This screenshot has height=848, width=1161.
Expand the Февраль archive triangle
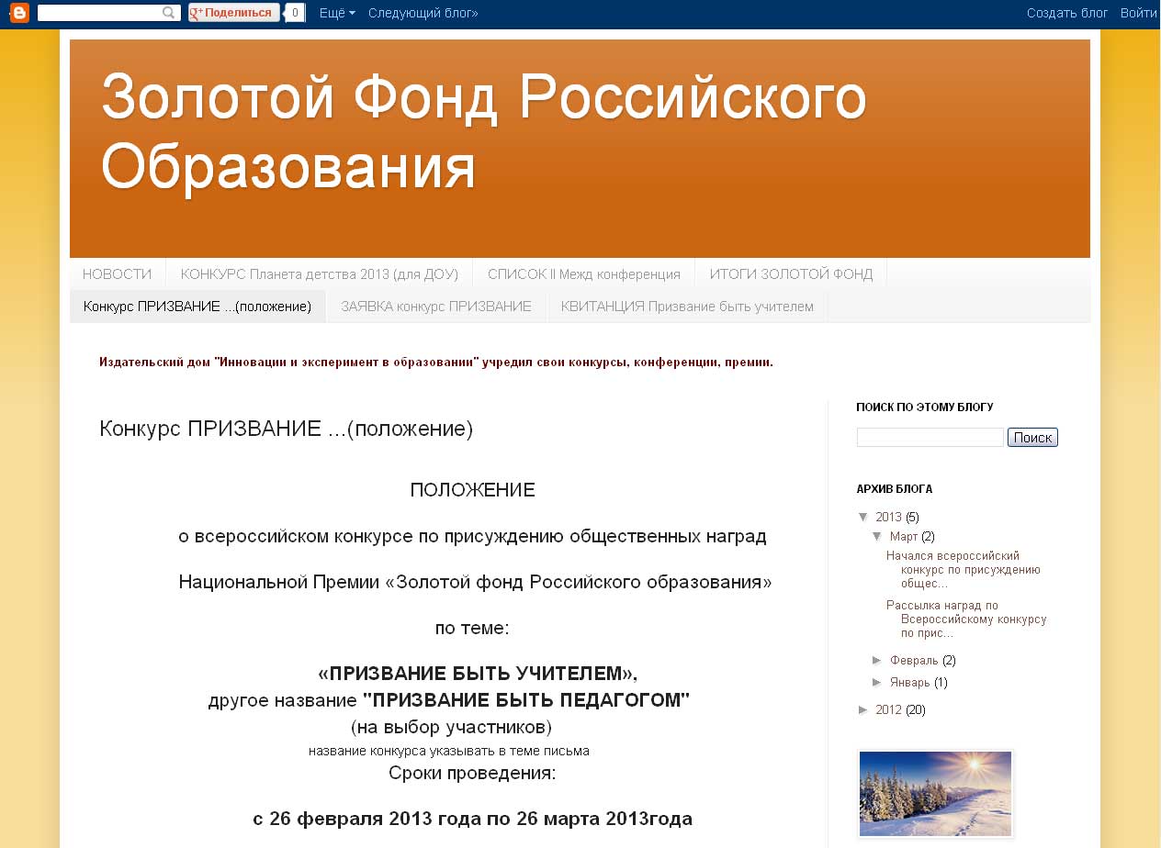[x=878, y=660]
